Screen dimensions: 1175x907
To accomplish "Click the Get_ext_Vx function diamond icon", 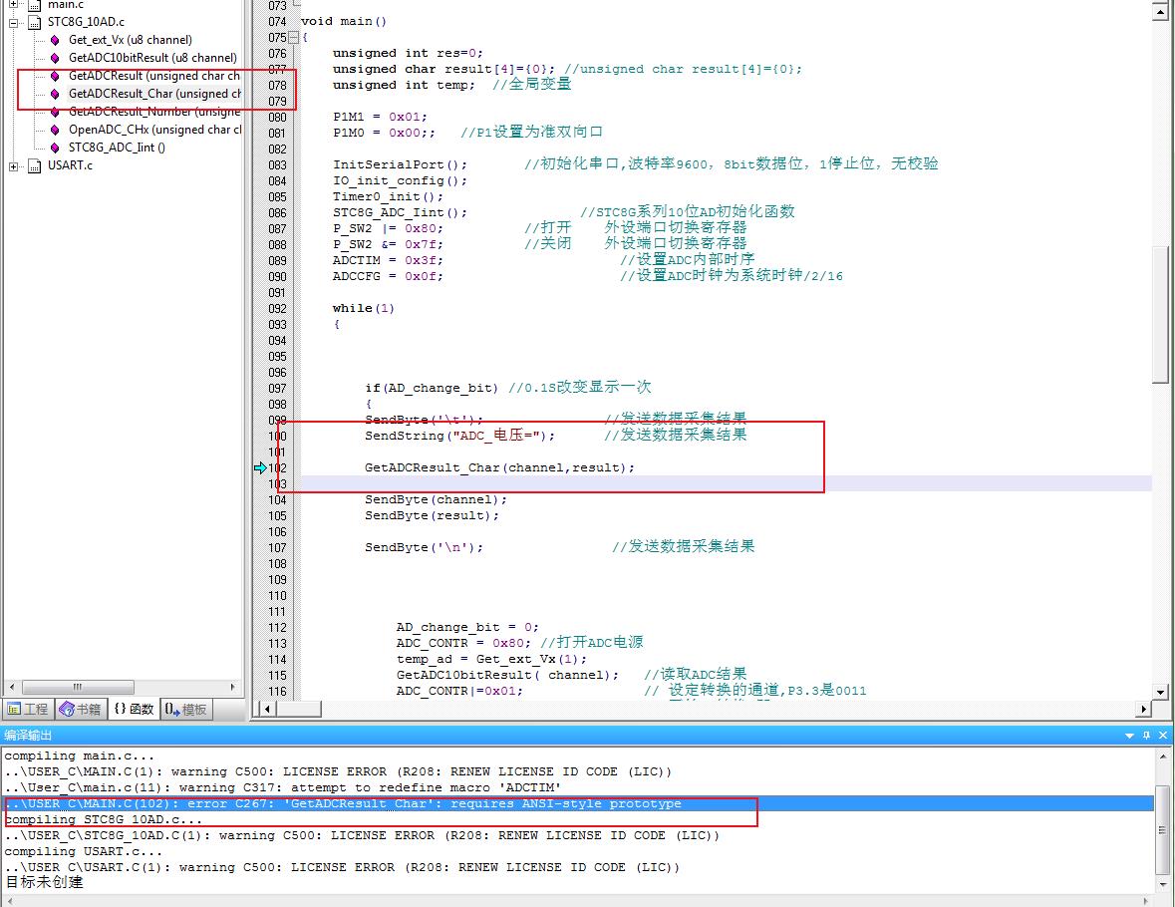I will tap(55, 40).
